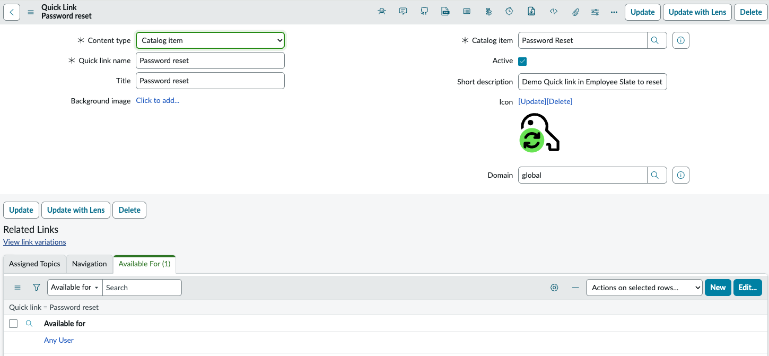Image resolution: width=769 pixels, height=356 pixels.
Task: Click the 'Available for' column header
Action: pos(65,324)
